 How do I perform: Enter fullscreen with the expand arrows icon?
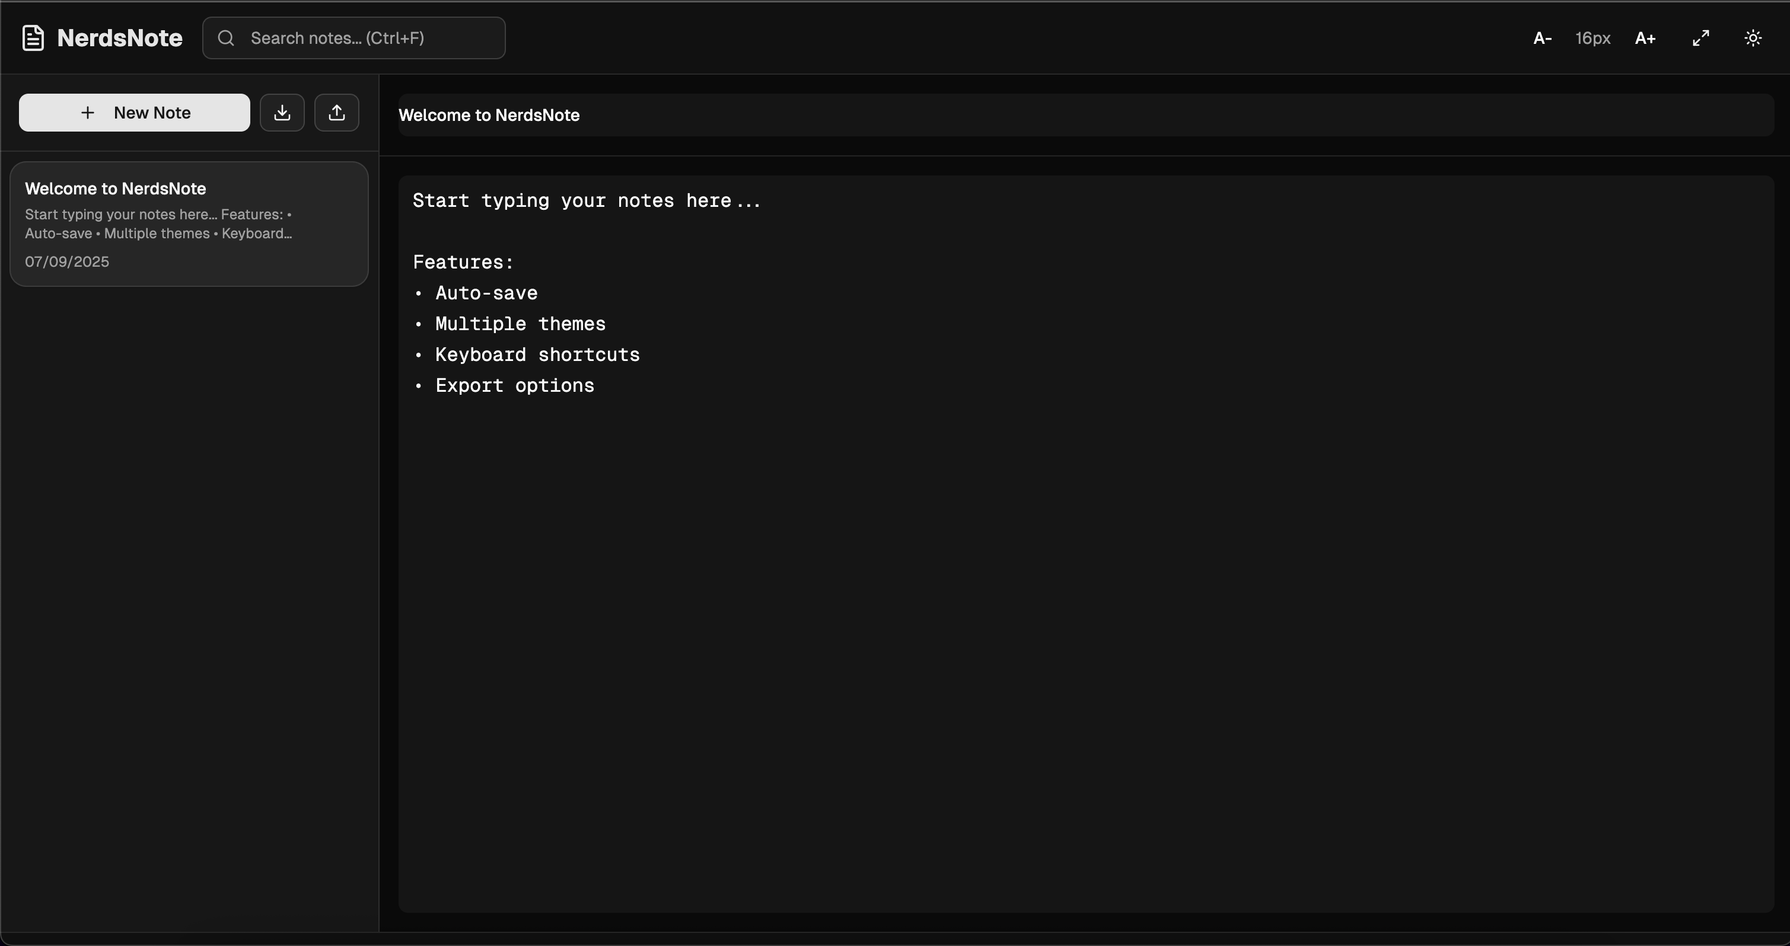[1700, 38]
